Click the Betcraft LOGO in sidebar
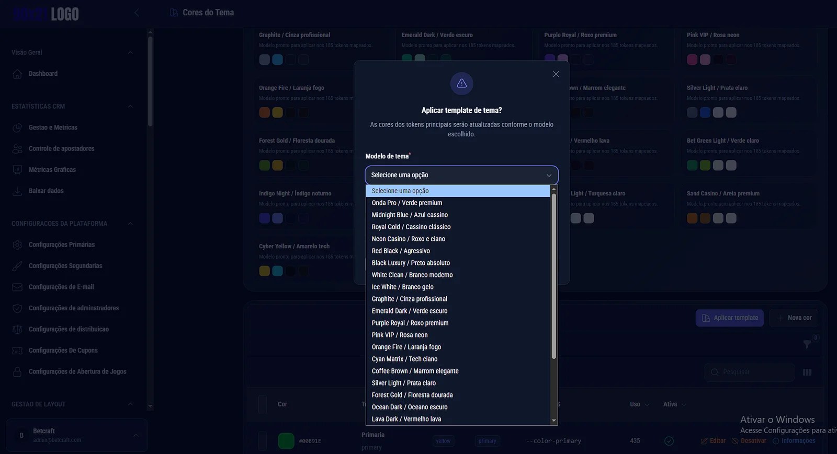Screen dimensions: 837x454 point(46,14)
